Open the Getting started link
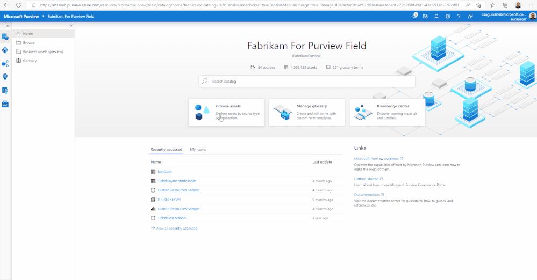 click(369, 179)
